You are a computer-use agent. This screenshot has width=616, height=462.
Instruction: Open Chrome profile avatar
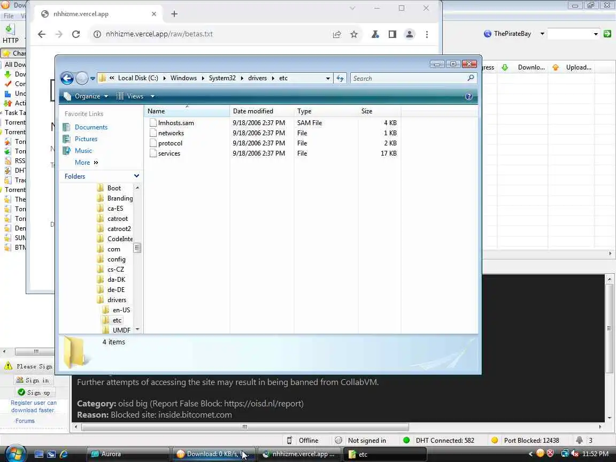tap(410, 34)
